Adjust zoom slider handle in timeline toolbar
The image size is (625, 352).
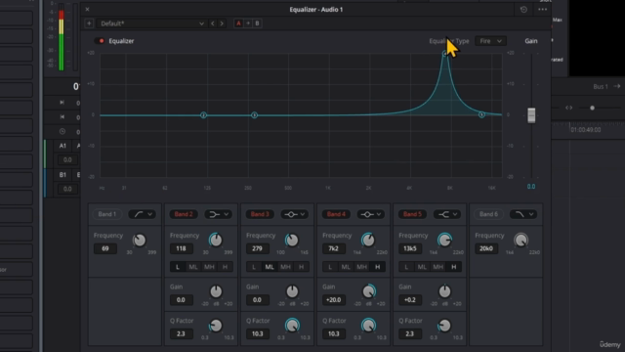[x=593, y=108]
